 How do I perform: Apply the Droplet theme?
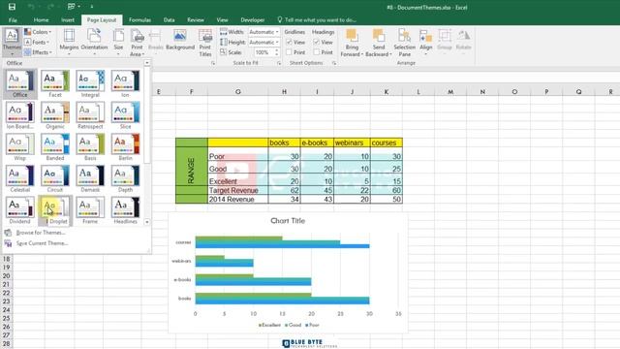(x=55, y=210)
